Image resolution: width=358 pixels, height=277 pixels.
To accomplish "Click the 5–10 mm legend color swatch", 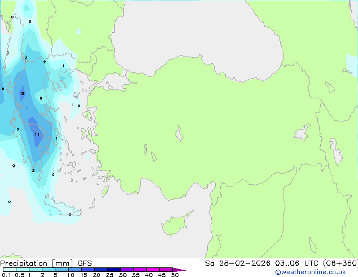I will point(62,270).
